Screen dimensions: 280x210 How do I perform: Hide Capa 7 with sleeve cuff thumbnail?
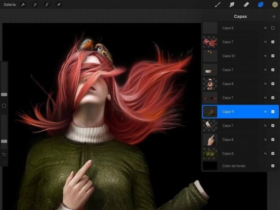tap(273, 126)
